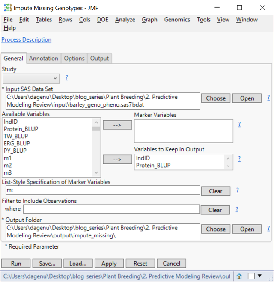Viewport: 274px width, 282px height.
Task: Open the View menu
Action: 223,20
